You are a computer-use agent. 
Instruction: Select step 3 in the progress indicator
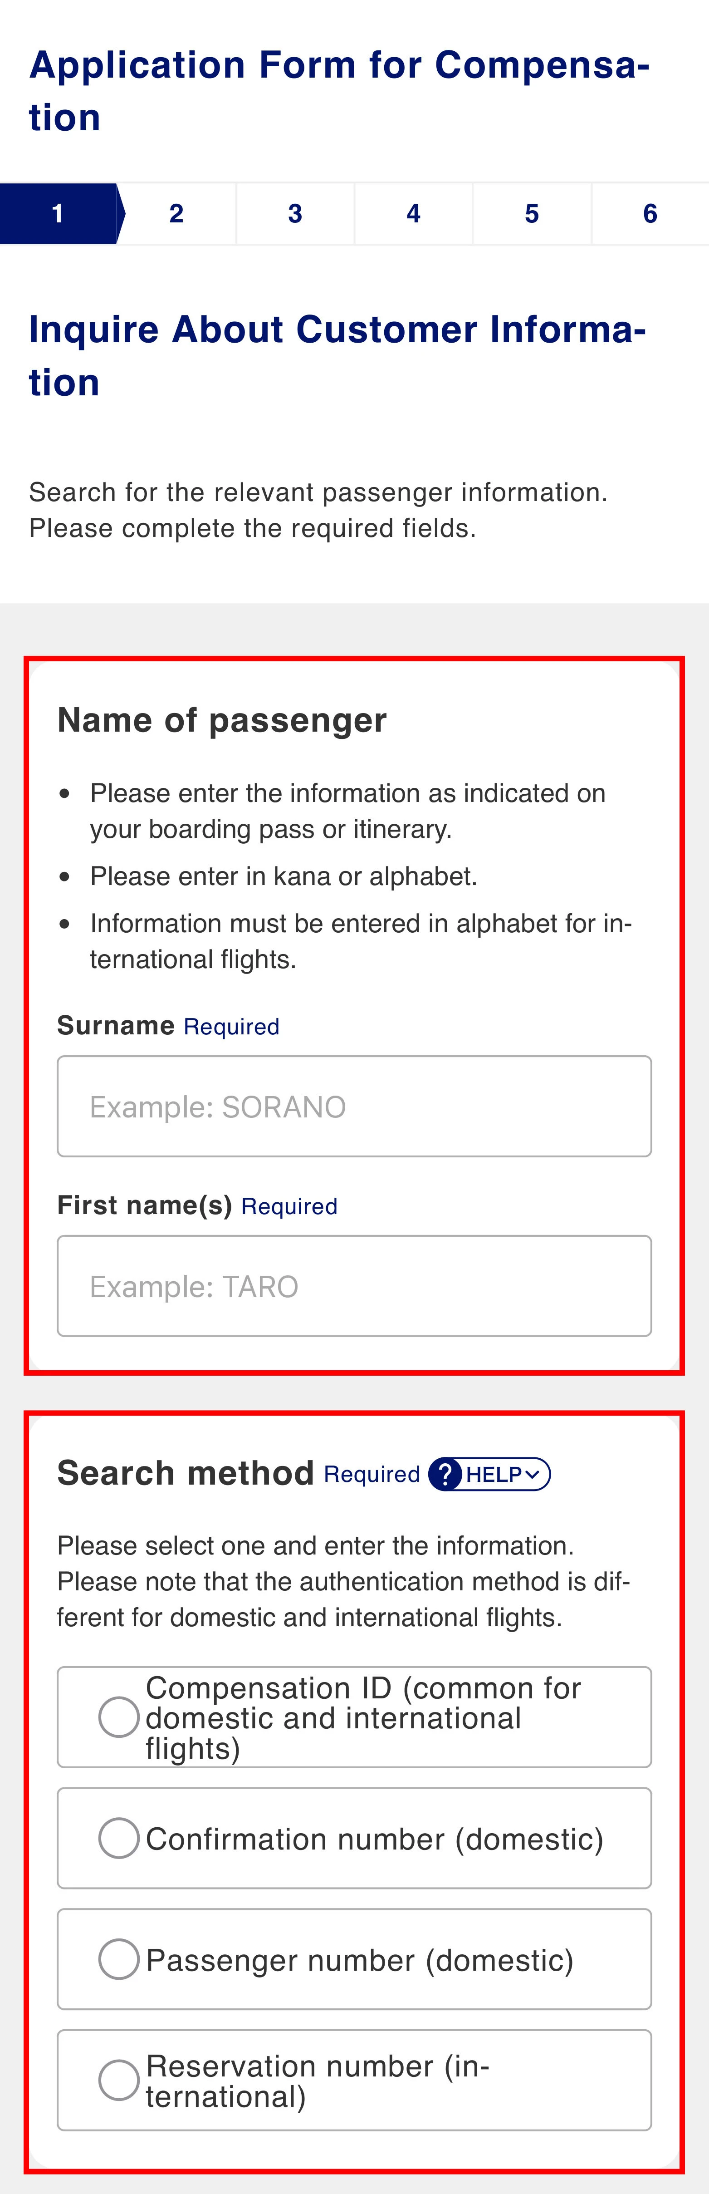click(x=294, y=214)
